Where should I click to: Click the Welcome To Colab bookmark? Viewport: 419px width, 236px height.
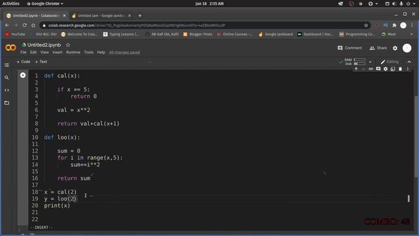[79, 34]
